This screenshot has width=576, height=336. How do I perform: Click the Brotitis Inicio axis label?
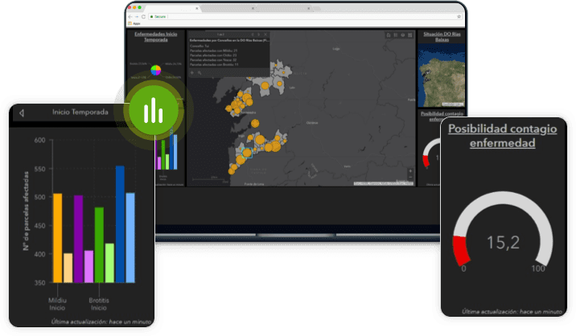tap(99, 304)
